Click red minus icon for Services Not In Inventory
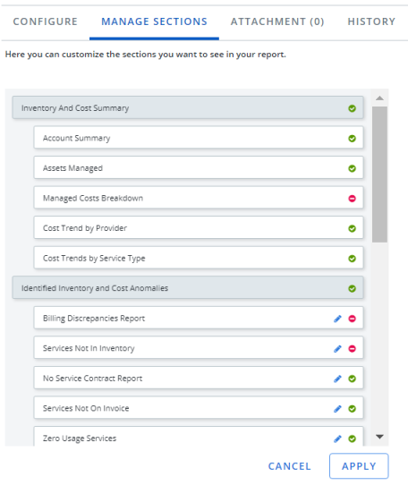The image size is (408, 494). click(352, 348)
